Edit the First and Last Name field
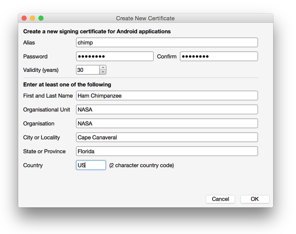 click(x=167, y=96)
